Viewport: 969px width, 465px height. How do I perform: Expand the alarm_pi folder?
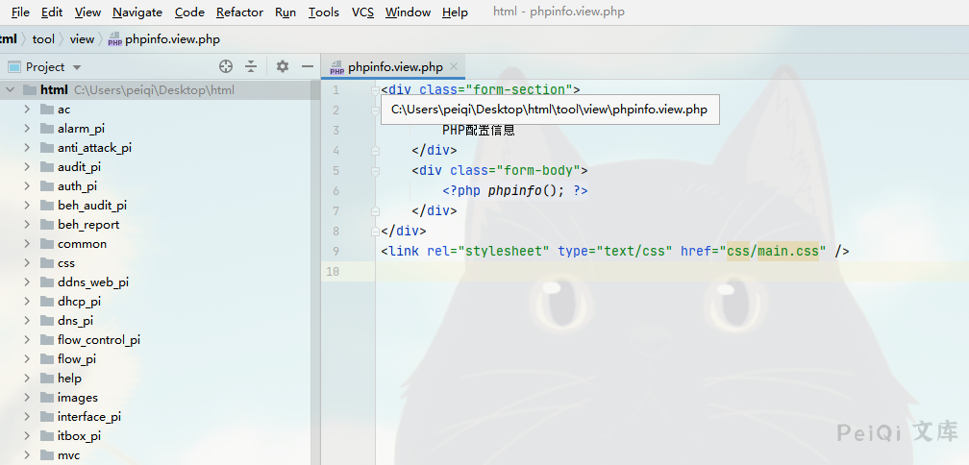28,129
